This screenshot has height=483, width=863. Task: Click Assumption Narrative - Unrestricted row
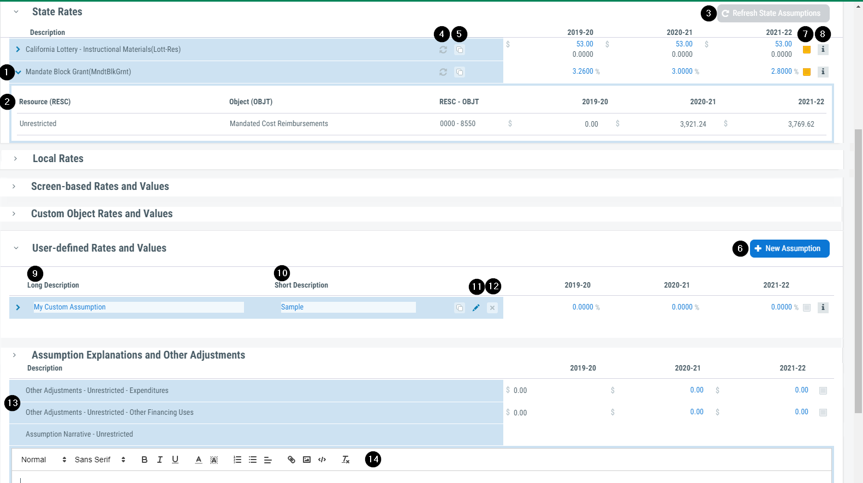tap(256, 434)
